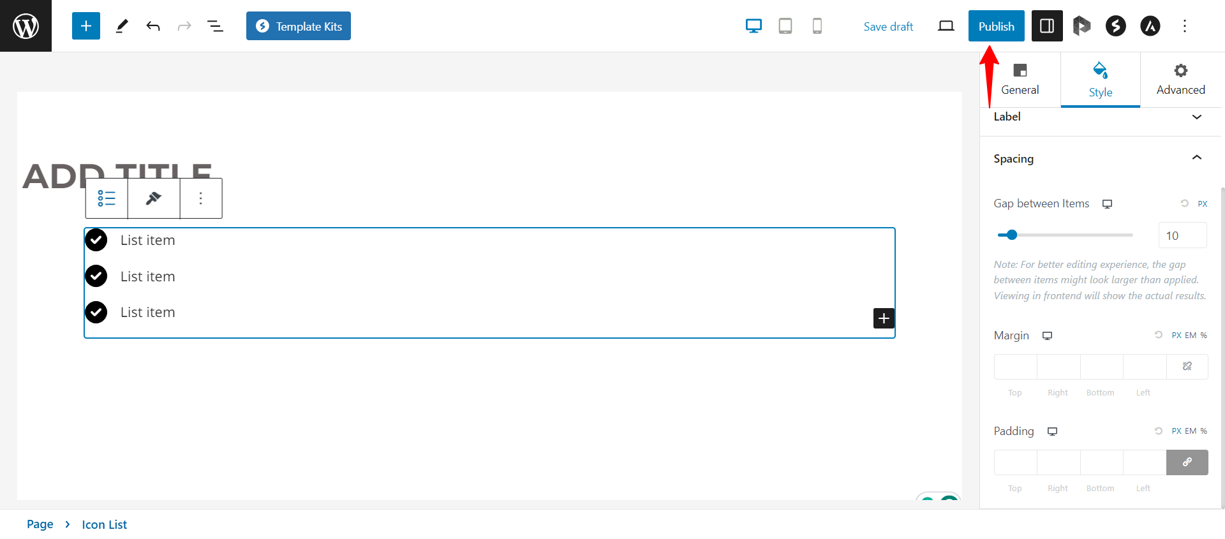Screen dimensions: 1225x539
Task: Click the Publish button
Action: [x=996, y=26]
